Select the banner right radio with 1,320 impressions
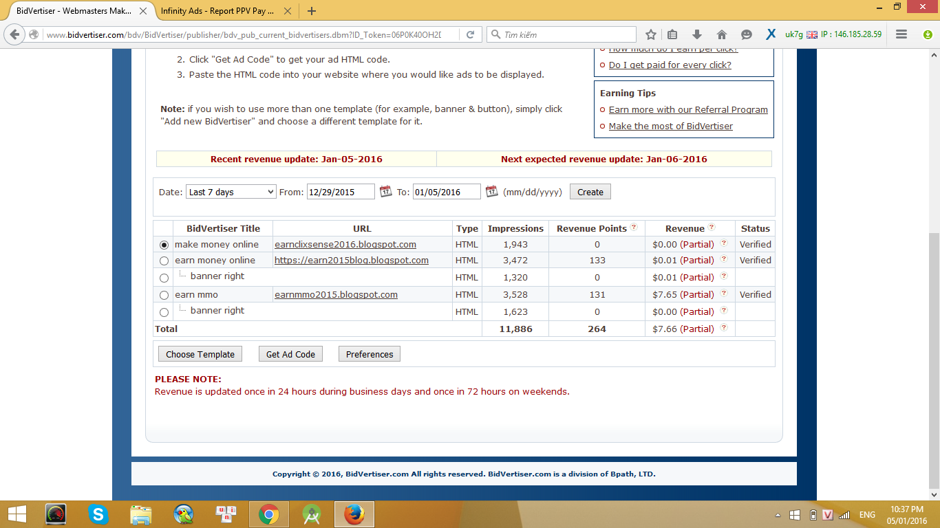The width and height of the screenshot is (940, 528). click(164, 278)
